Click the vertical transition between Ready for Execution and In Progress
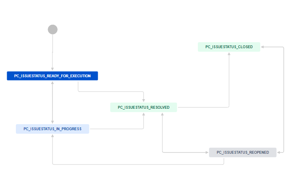Viewport: 302px width, 176px height. click(52, 102)
